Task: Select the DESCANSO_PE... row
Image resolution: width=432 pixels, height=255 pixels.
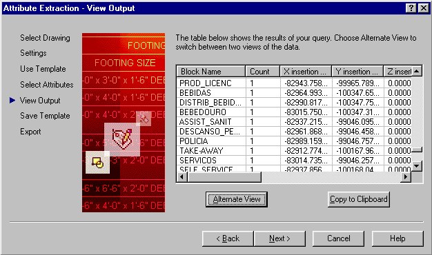Action: [294, 131]
